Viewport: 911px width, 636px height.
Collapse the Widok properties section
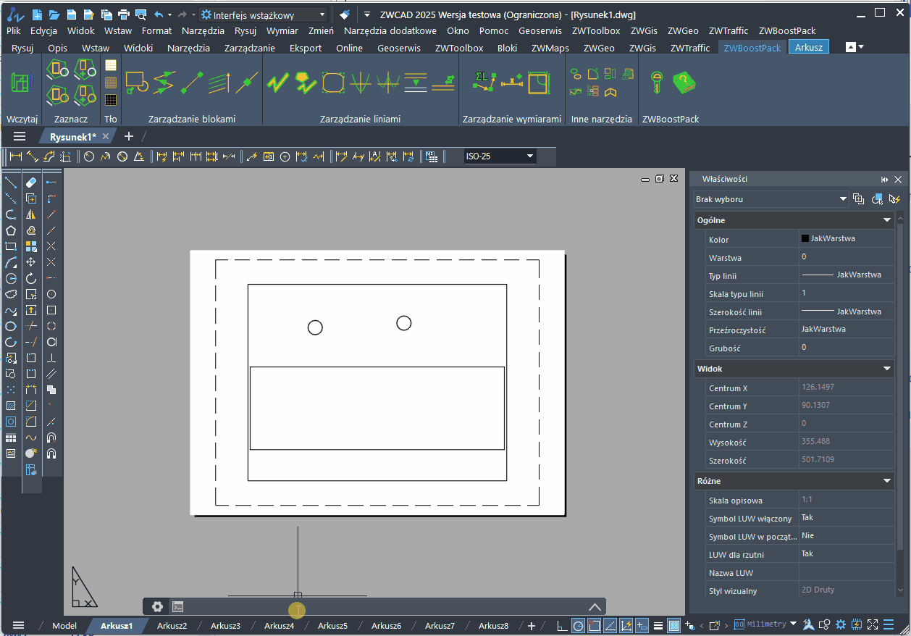click(887, 369)
